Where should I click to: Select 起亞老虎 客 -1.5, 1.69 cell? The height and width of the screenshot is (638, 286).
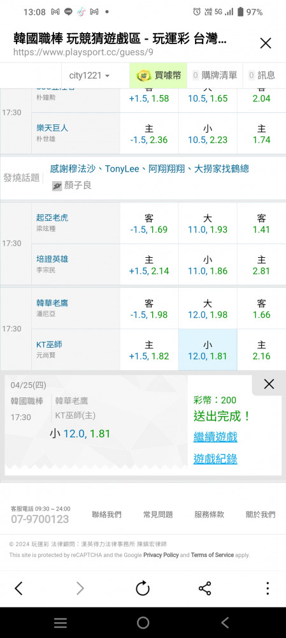point(149,223)
